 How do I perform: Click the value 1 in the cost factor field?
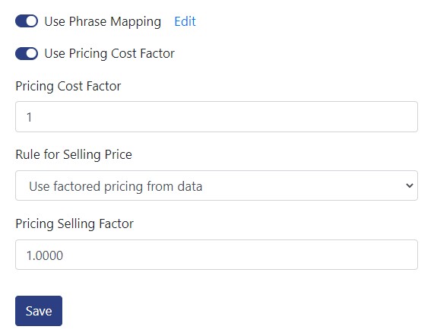tap(29, 117)
